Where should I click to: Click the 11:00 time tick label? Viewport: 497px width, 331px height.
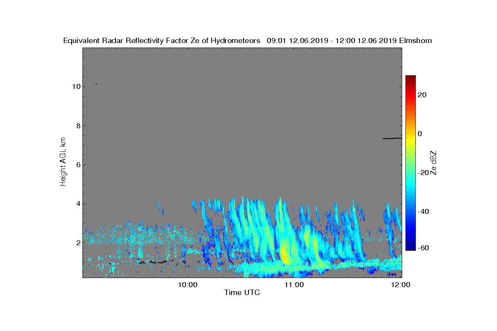(x=294, y=285)
